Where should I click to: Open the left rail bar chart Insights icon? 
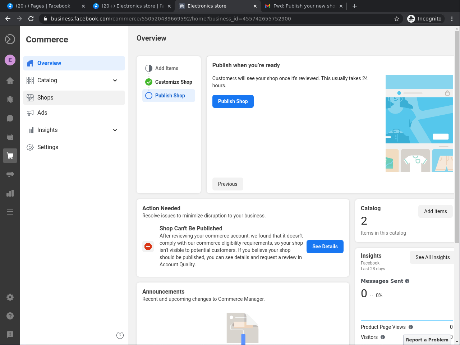[10, 193]
